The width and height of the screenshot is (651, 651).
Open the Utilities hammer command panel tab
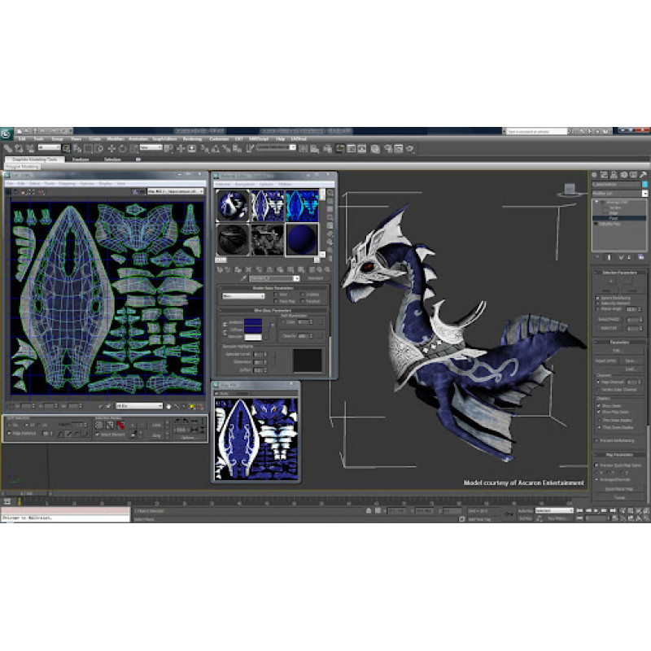[644, 174]
